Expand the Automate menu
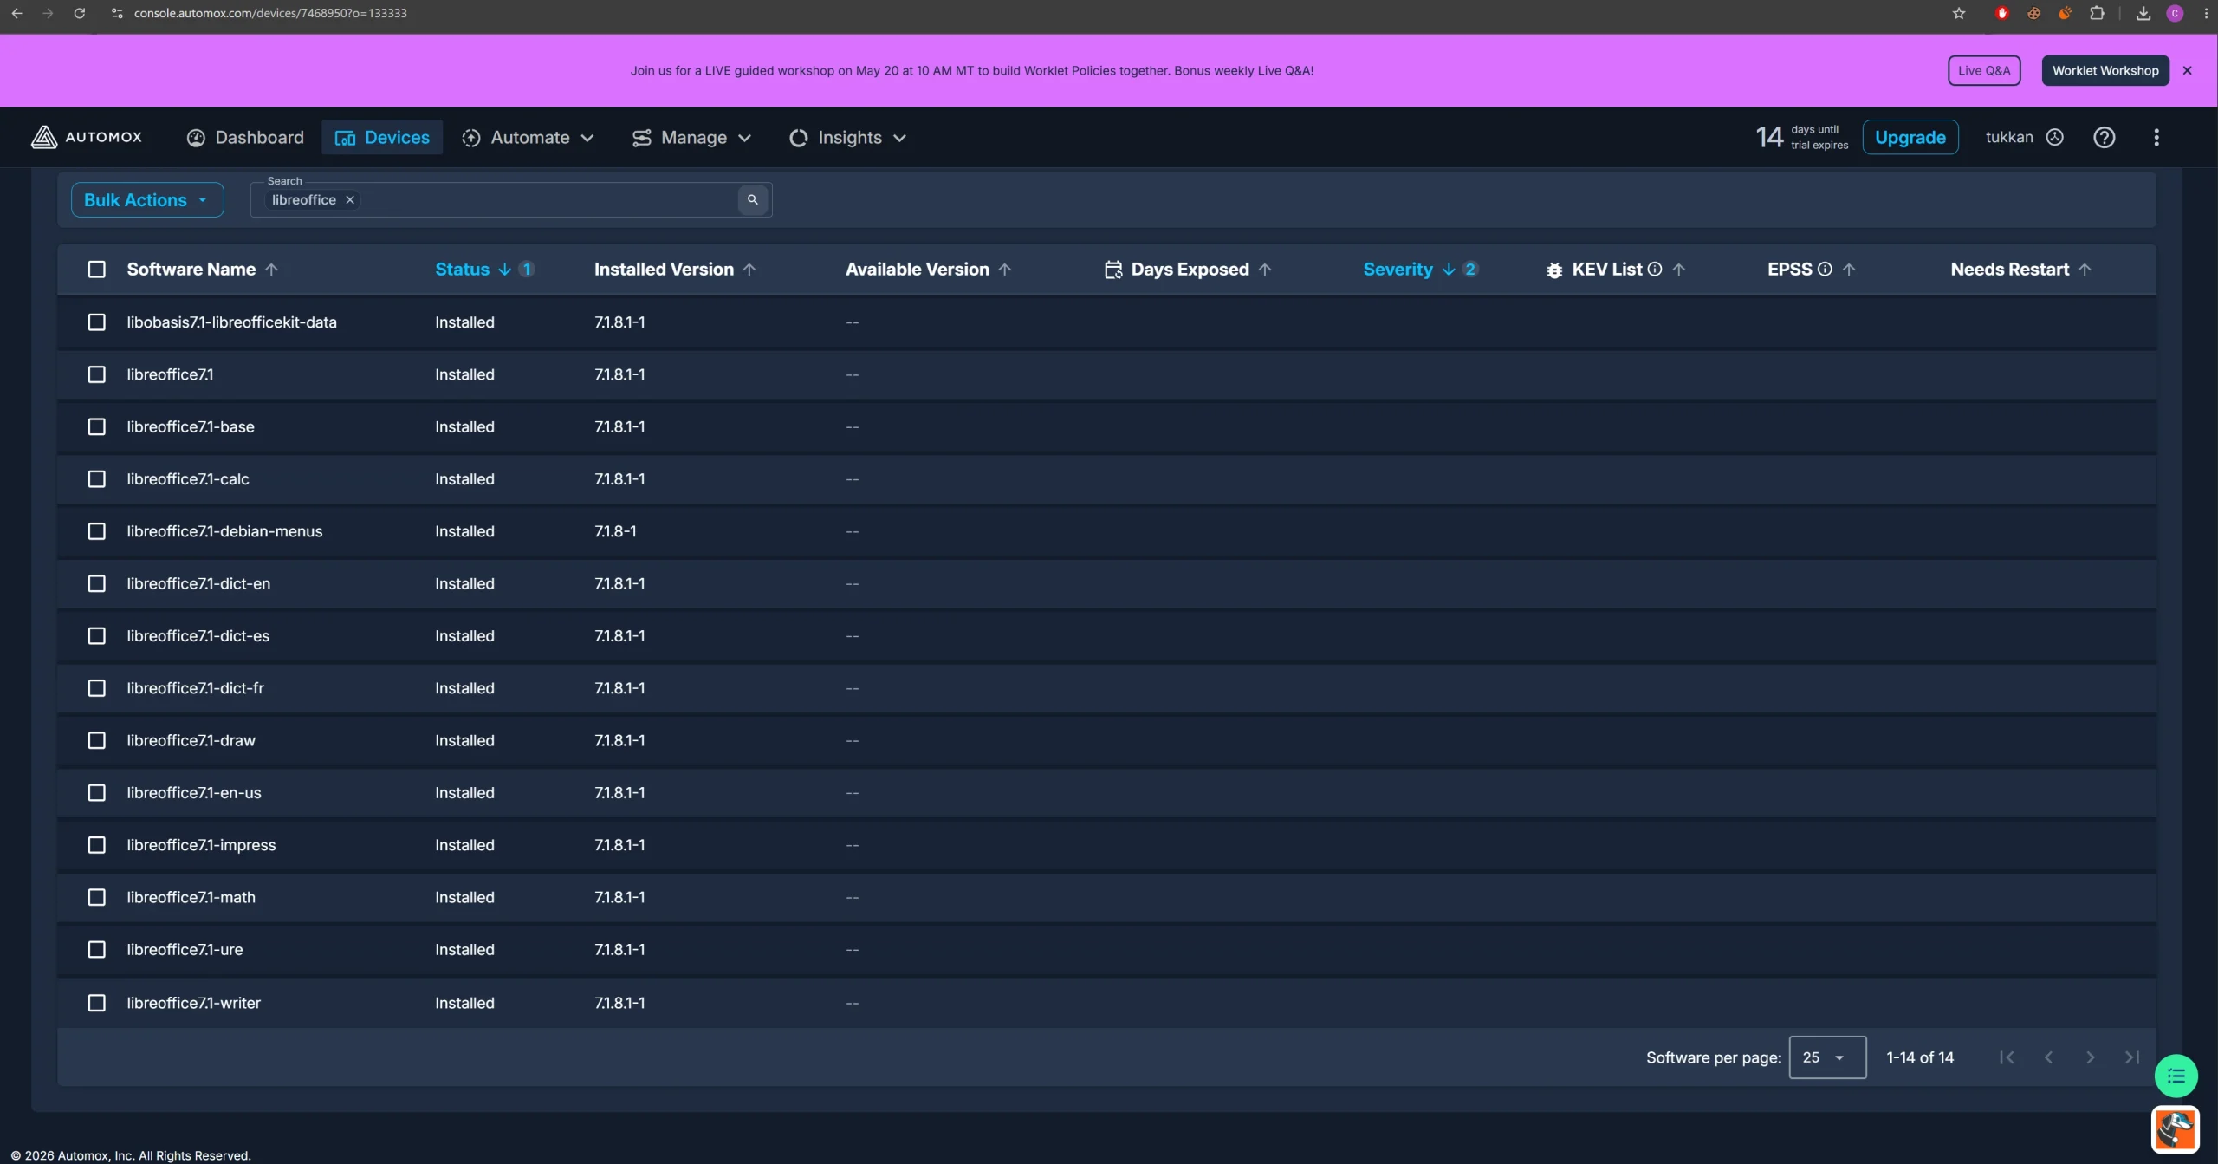The height and width of the screenshot is (1164, 2218). coord(528,137)
